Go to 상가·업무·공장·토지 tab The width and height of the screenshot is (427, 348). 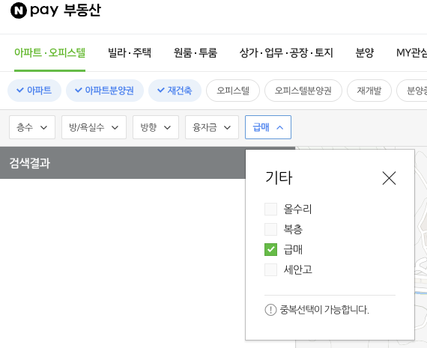[286, 52]
